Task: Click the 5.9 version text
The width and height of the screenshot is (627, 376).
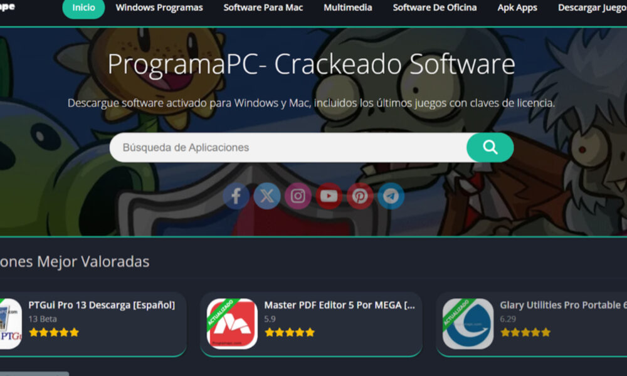Action: pos(270,319)
